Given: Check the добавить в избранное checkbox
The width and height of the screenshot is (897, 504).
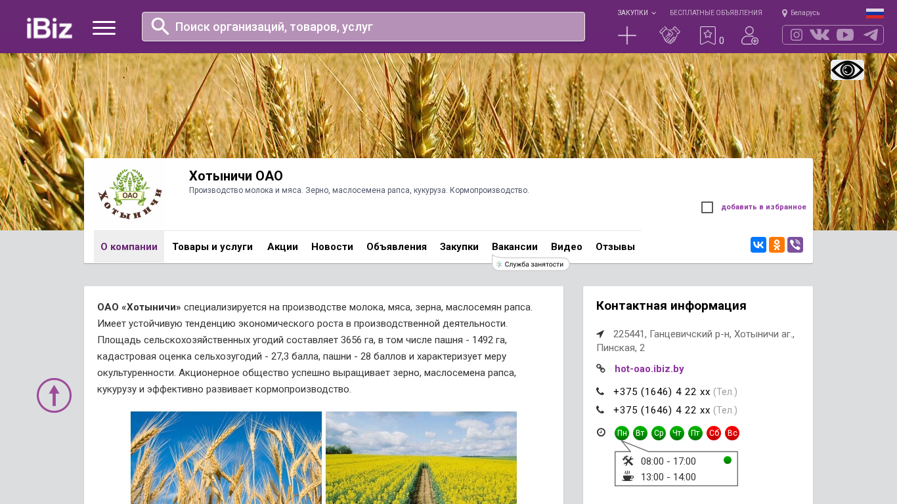Looking at the screenshot, I should pyautogui.click(x=707, y=207).
